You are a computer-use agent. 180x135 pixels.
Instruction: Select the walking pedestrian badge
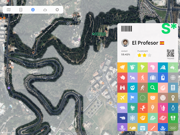coord(143,78)
